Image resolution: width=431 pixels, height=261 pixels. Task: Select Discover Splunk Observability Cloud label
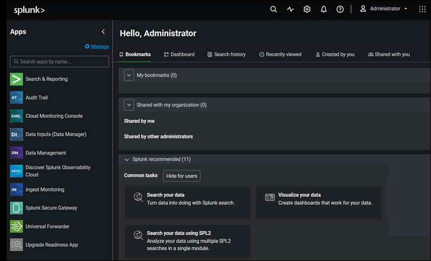[x=58, y=171]
